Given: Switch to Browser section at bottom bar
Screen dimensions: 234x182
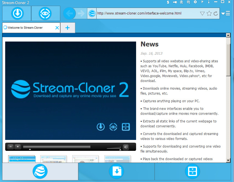Looking at the screenshot, I should tap(40, 171).
